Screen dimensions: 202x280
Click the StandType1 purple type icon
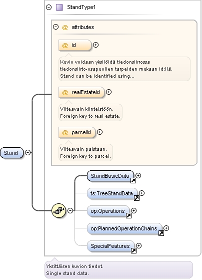59,8
